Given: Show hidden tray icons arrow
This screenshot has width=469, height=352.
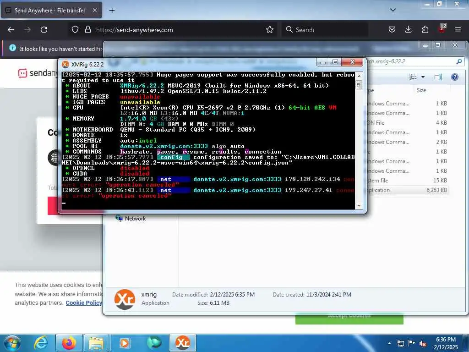Looking at the screenshot, I should [x=389, y=343].
